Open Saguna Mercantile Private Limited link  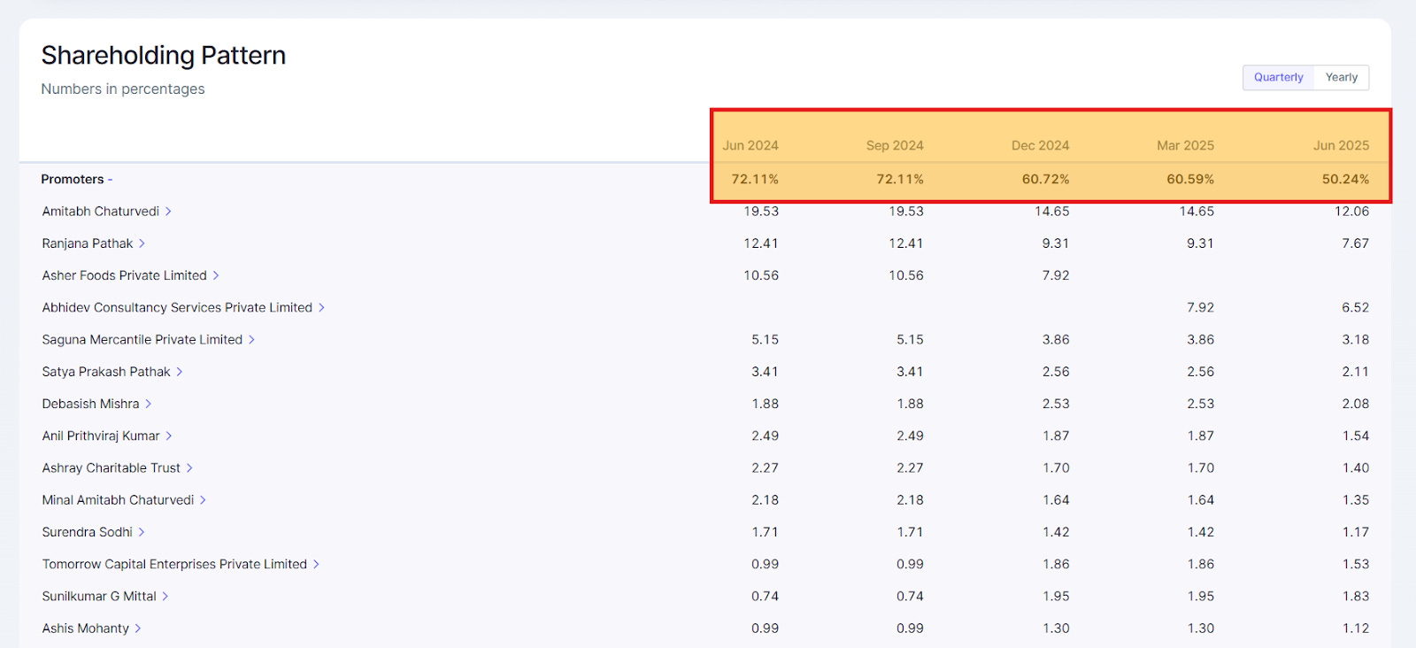148,340
